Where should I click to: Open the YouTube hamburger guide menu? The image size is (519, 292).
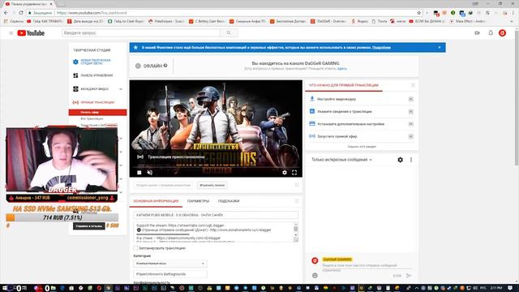click(11, 33)
